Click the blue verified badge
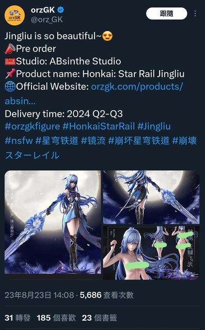This screenshot has width=205, height=330. pos(61,10)
